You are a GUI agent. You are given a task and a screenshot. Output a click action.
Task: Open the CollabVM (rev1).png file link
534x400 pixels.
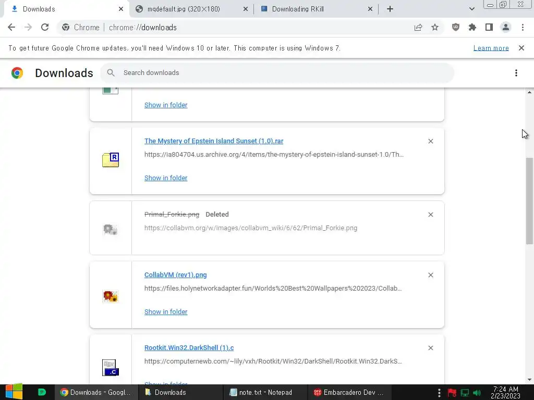[175, 275]
